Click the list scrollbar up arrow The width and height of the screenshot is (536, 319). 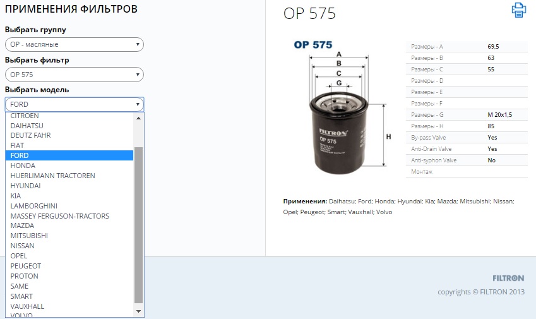[x=138, y=118]
